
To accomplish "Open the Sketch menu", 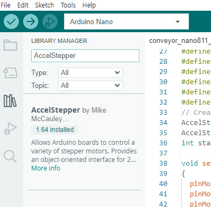I will [x=45, y=5].
